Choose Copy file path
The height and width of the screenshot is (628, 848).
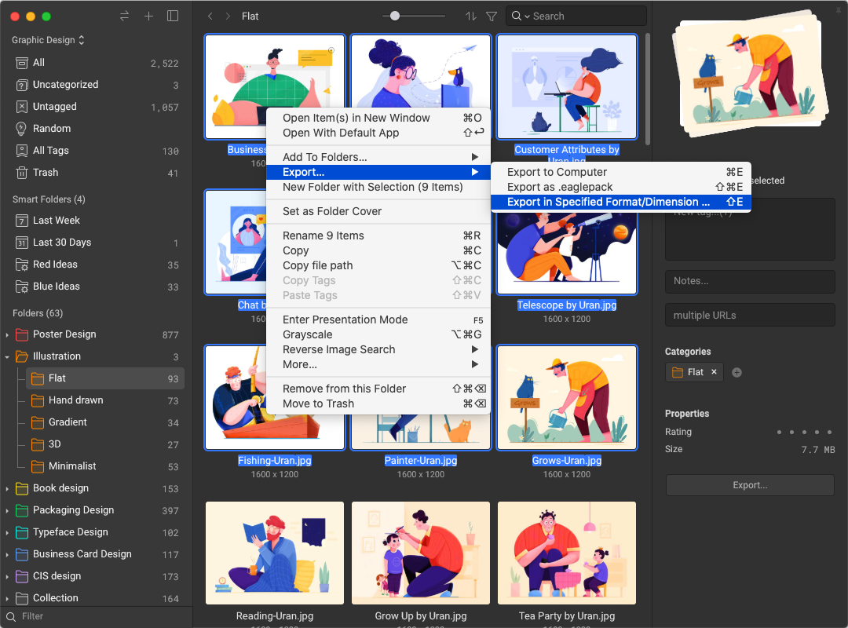tap(378, 265)
